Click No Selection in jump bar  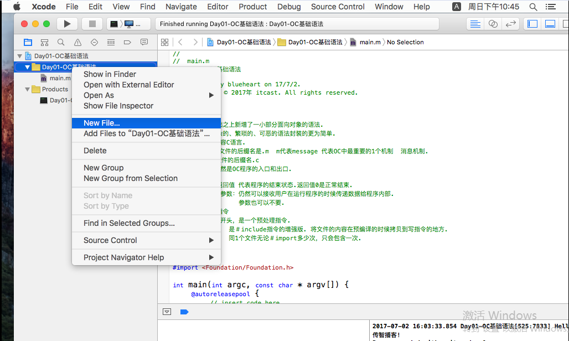point(405,43)
